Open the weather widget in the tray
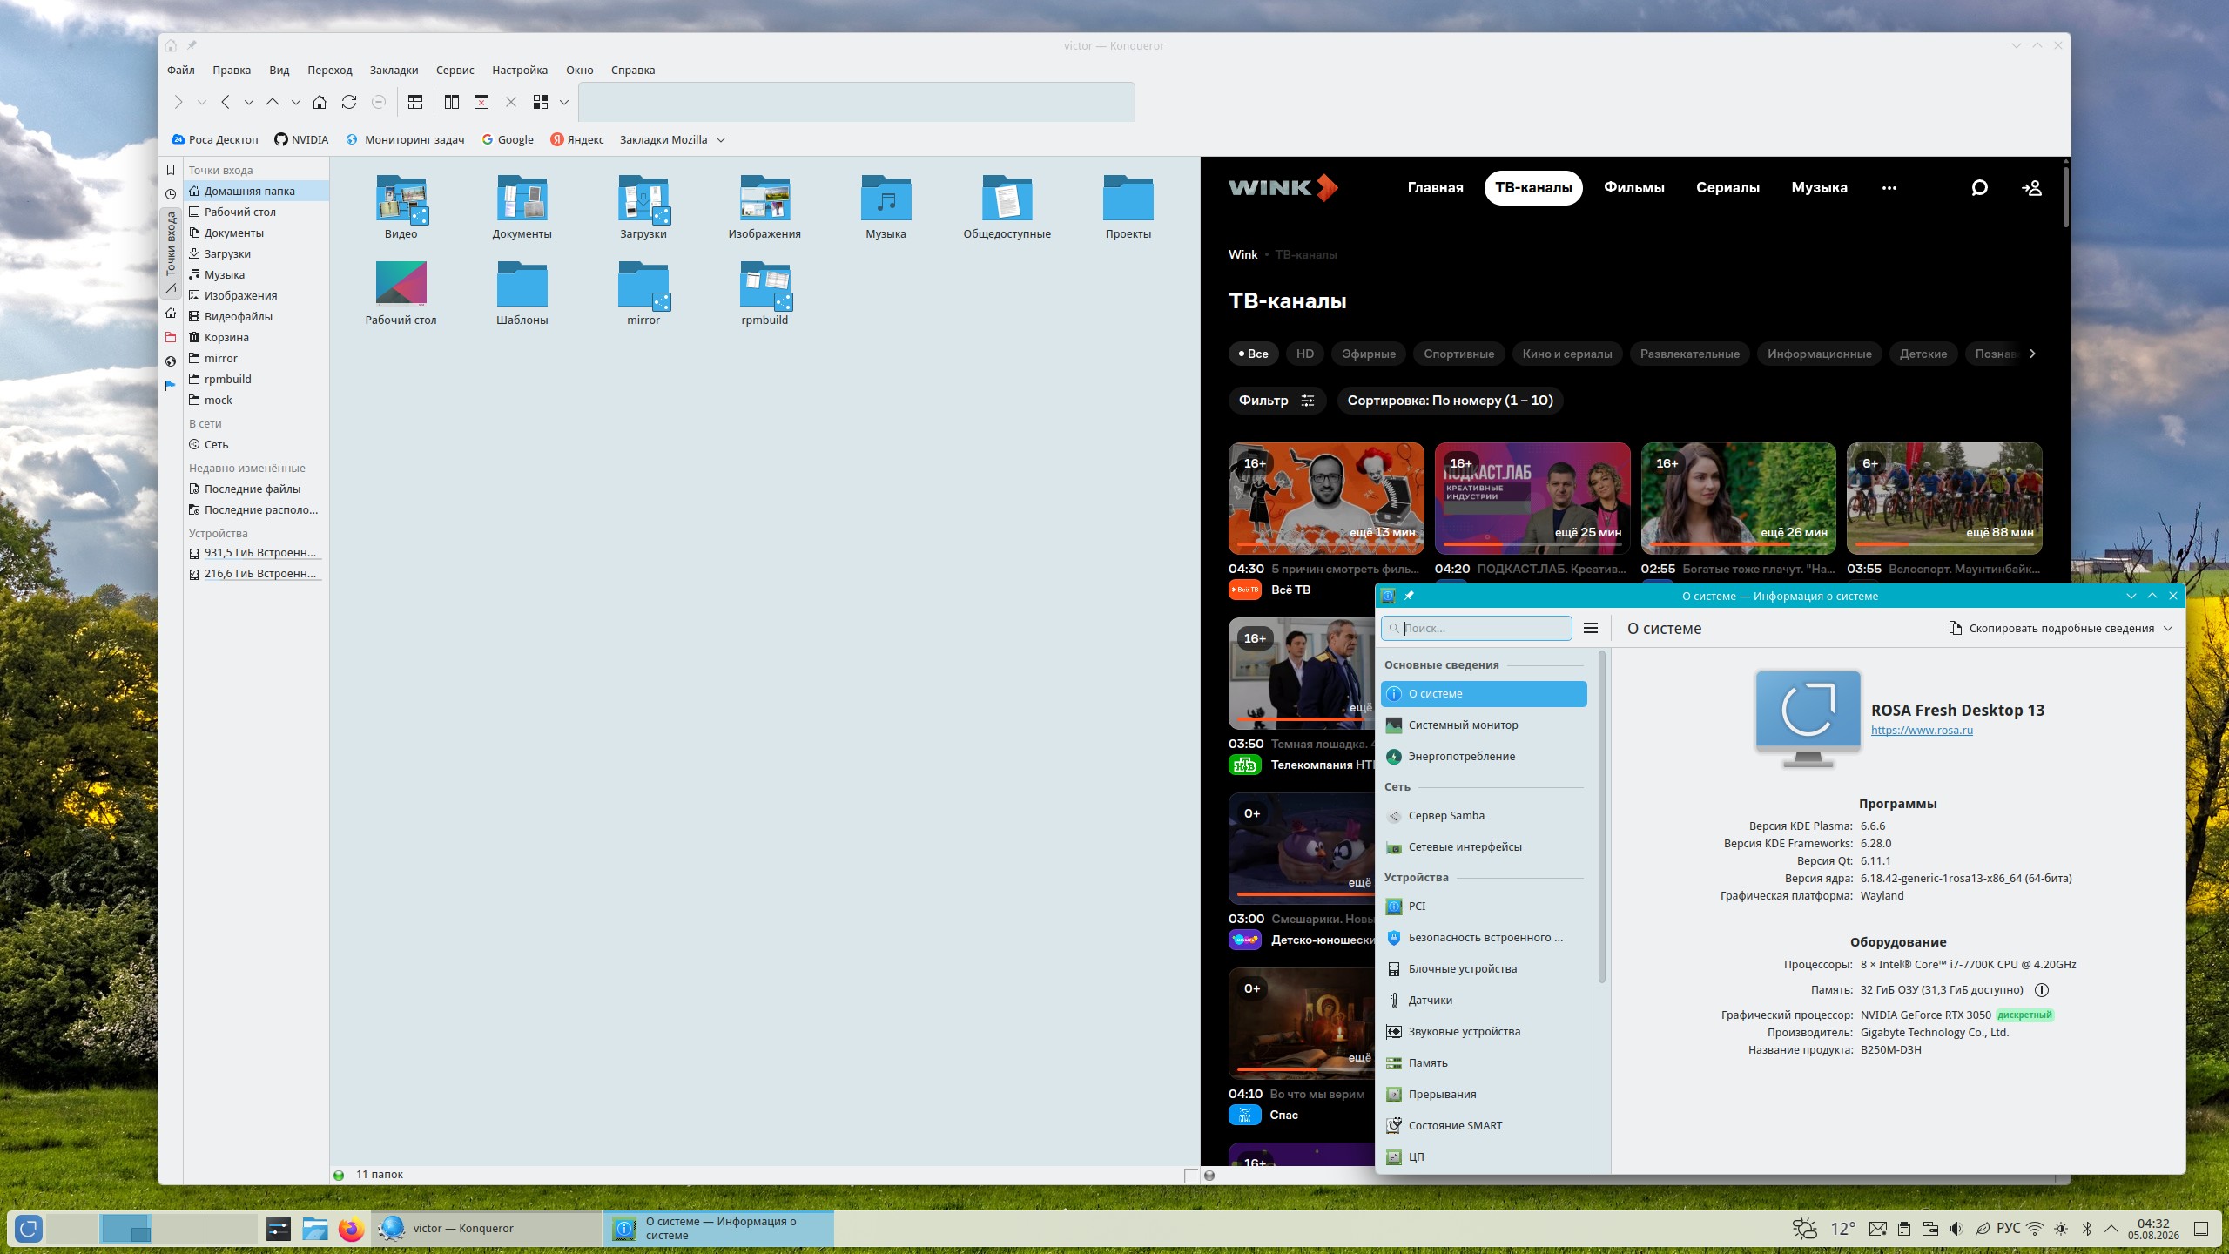The image size is (2229, 1254). (x=1825, y=1229)
